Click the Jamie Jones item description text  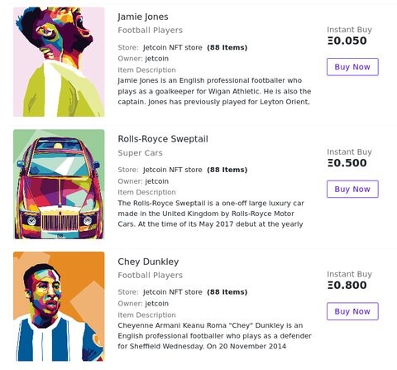coord(214,91)
